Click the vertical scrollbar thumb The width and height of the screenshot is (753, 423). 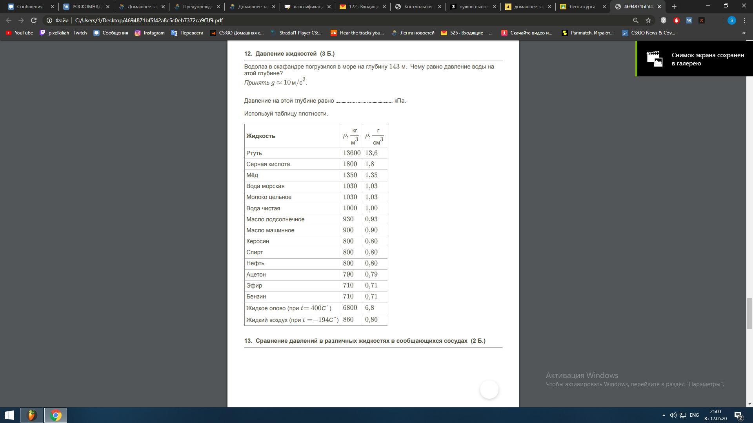point(749,313)
